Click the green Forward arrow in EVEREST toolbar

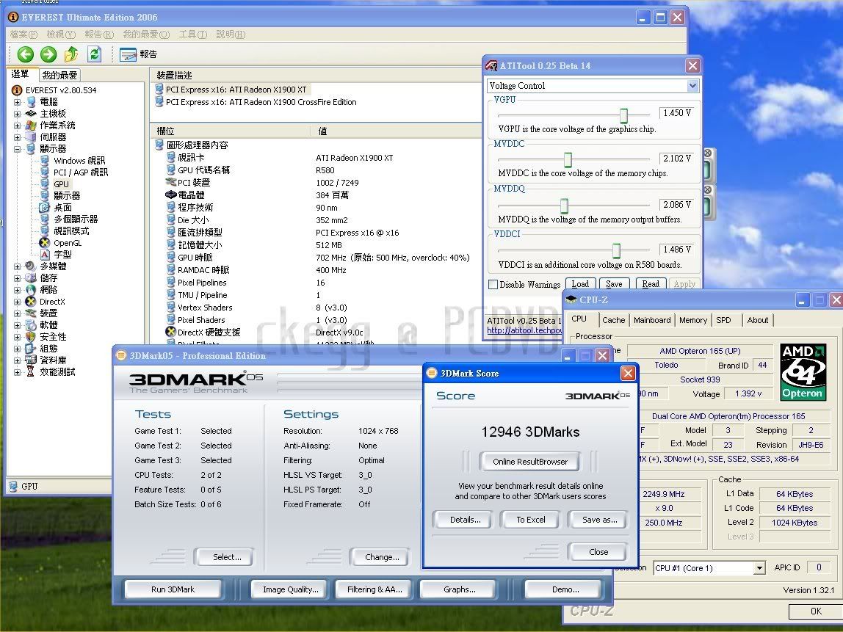tap(48, 54)
